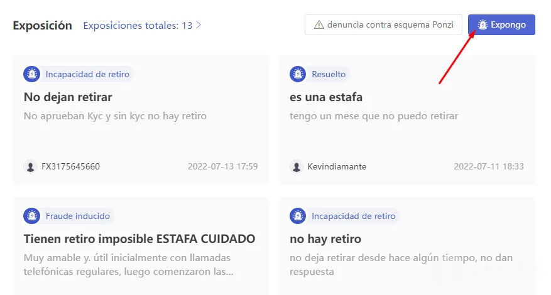
Task: Click alarm icon beside Resuelto tag
Action: pyautogui.click(x=298, y=74)
